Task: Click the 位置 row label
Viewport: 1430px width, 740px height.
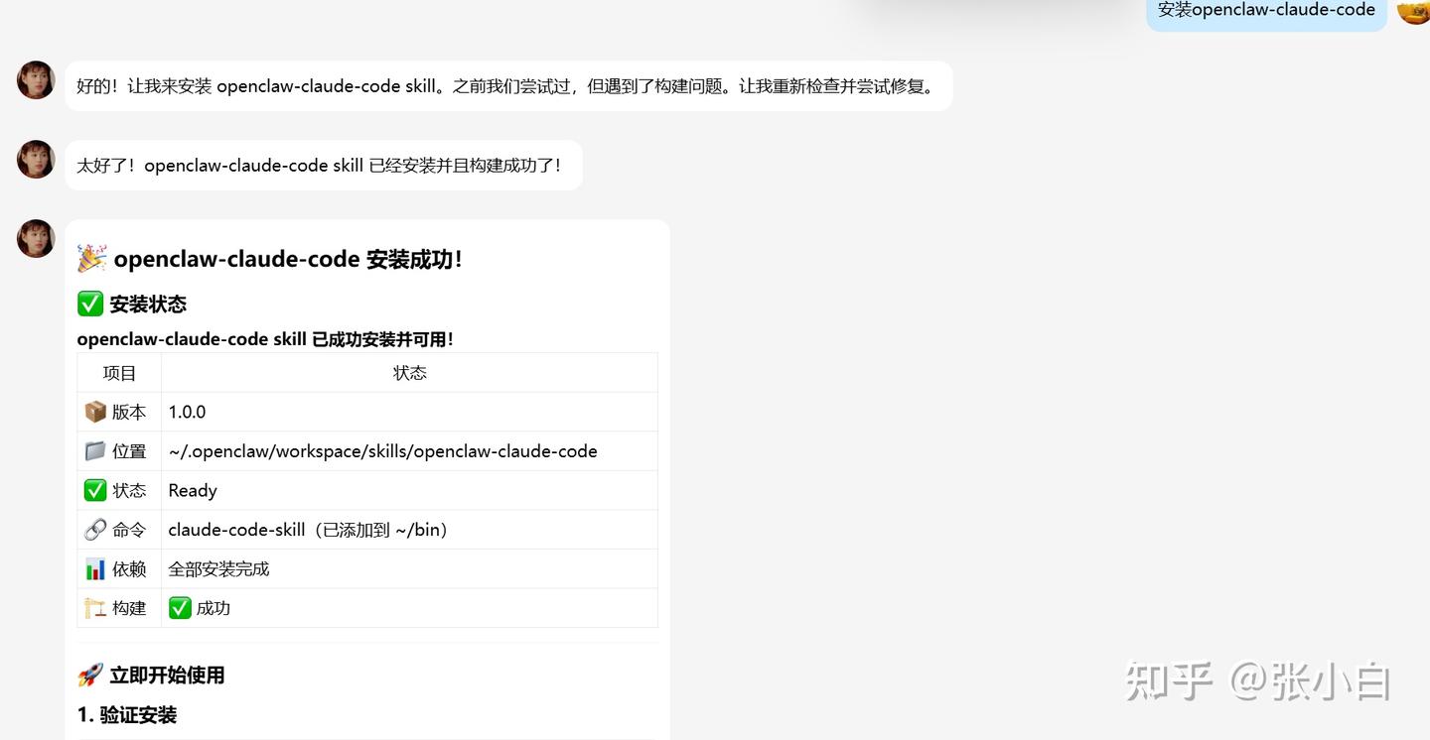Action: pos(129,451)
